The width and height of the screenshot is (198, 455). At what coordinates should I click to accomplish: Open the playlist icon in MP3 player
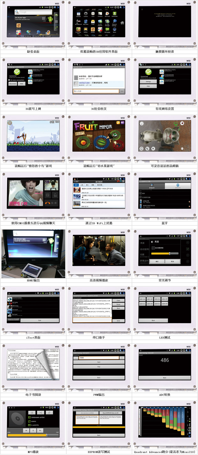tap(32, 413)
